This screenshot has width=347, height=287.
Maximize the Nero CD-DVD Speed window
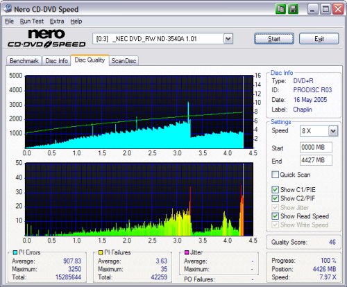(x=325, y=9)
